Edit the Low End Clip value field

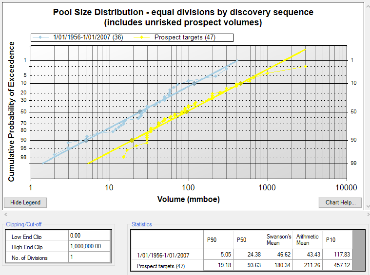[x=89, y=236]
